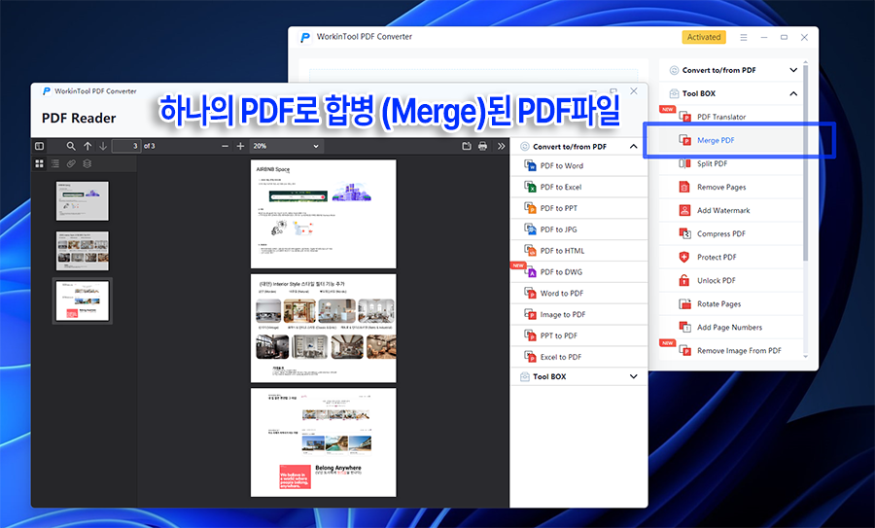Toggle the sidebar panel in PDF Reader
This screenshot has height=528, width=875.
(x=39, y=146)
